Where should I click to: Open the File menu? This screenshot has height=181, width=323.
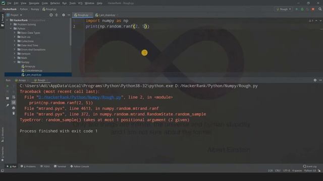9,4
